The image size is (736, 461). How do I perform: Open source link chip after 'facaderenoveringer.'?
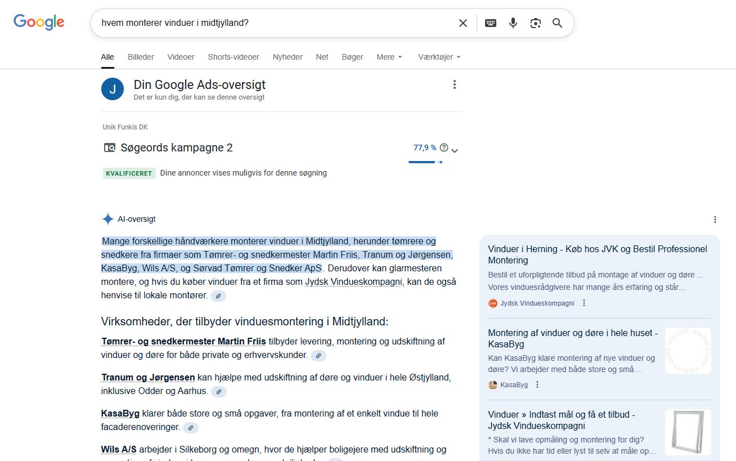click(191, 428)
